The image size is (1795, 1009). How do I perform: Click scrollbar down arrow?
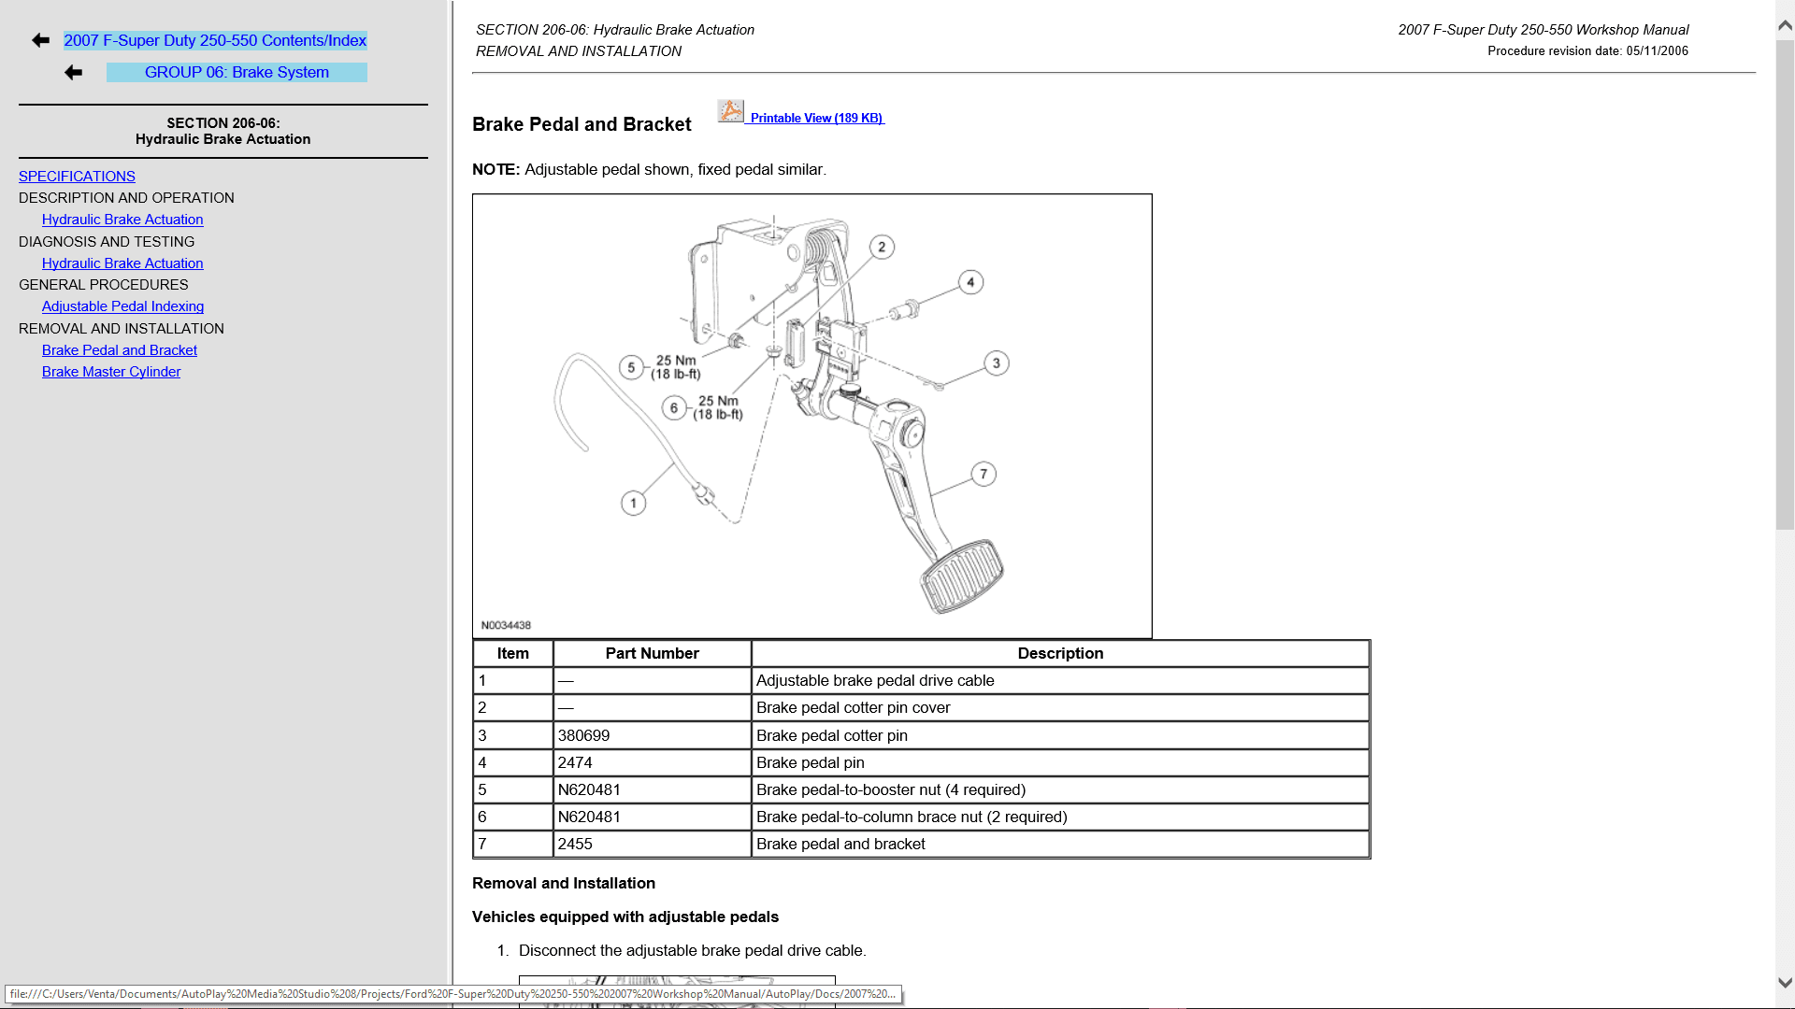1785,983
